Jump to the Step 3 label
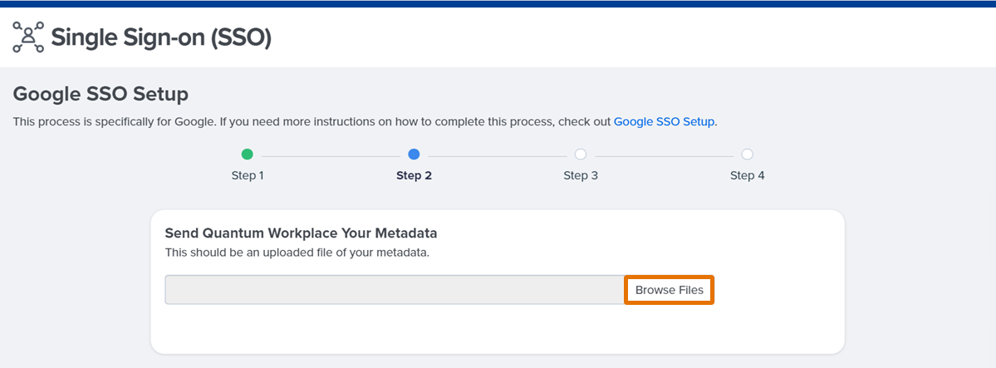The image size is (996, 368). coord(581,176)
